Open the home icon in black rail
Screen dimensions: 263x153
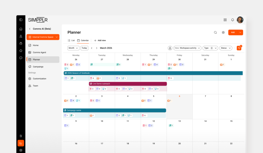(21, 29)
